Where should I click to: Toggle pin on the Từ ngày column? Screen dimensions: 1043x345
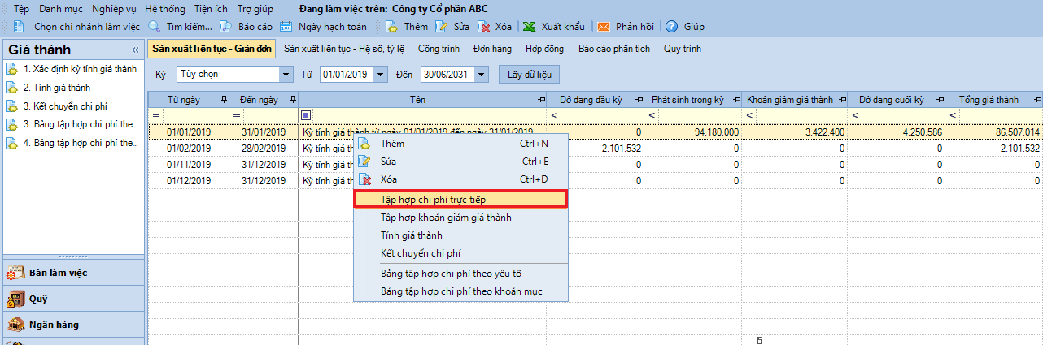(224, 100)
